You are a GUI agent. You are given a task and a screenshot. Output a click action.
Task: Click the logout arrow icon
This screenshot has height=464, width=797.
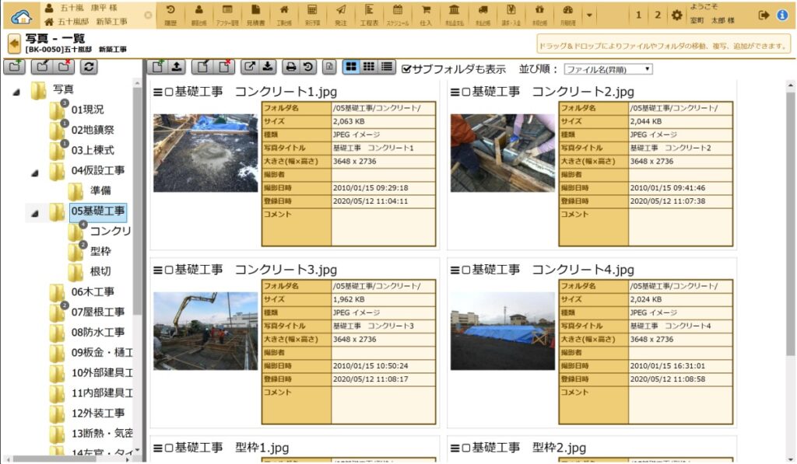[764, 16]
